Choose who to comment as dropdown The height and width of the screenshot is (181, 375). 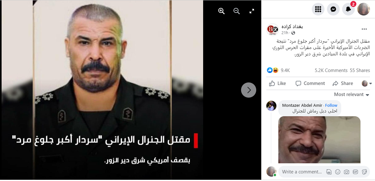(x=367, y=83)
